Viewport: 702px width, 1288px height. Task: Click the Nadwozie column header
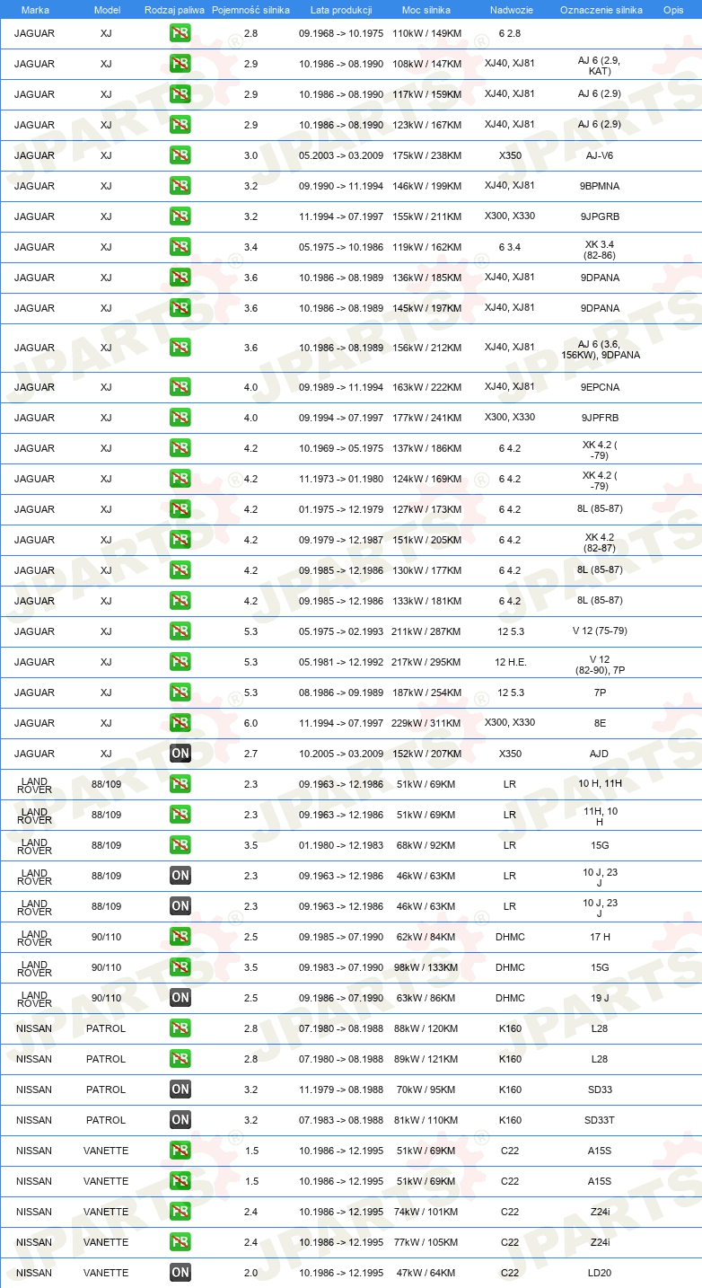pos(510,10)
